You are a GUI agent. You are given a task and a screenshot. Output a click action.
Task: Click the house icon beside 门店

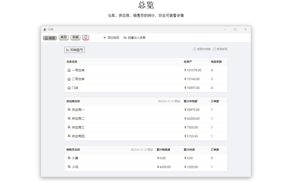(x=69, y=88)
